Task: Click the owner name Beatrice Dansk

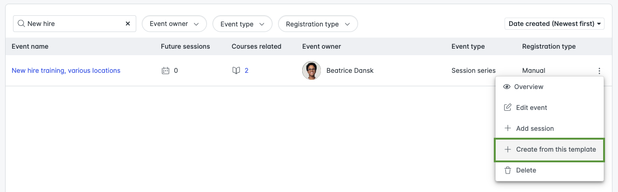Action: point(350,70)
